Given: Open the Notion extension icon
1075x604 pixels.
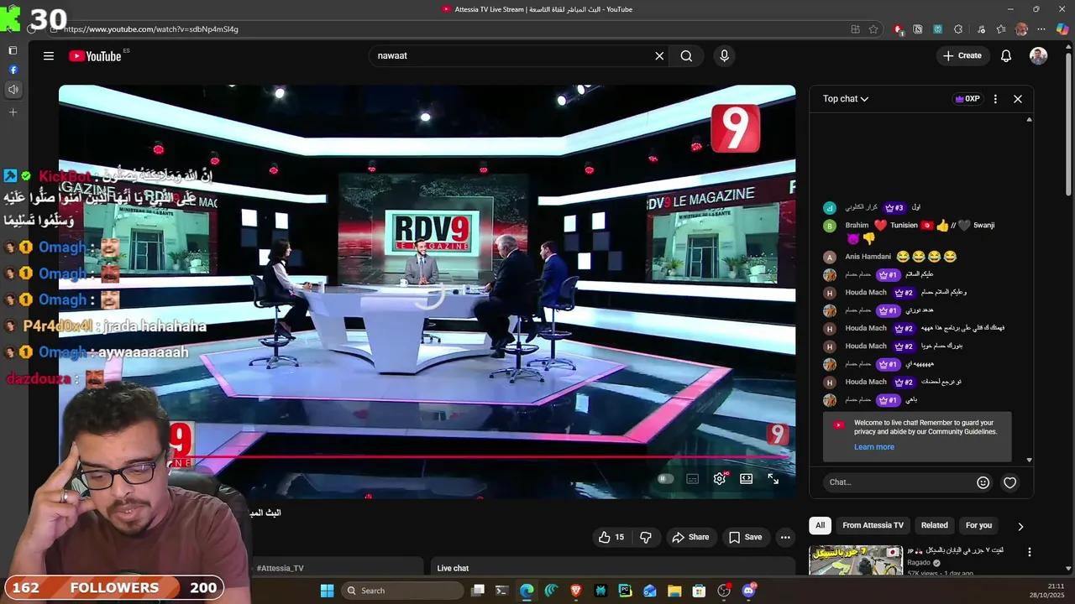Looking at the screenshot, I should pos(918,29).
